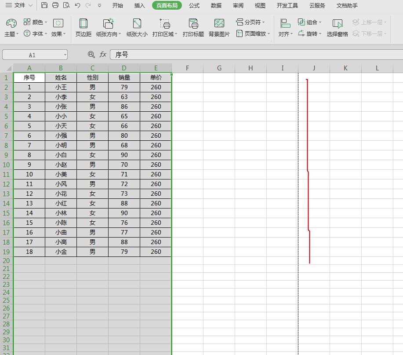The height and width of the screenshot is (355, 403).
Task: Click the Name Box showing A1
Action: pos(32,55)
